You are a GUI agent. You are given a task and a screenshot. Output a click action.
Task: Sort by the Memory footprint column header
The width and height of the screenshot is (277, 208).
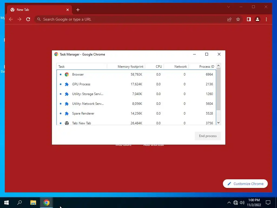[x=126, y=67]
